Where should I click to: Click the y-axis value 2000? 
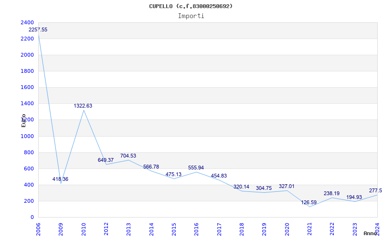(x=28, y=55)
